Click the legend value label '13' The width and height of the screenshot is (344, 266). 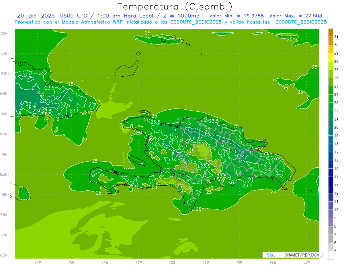(x=336, y=185)
